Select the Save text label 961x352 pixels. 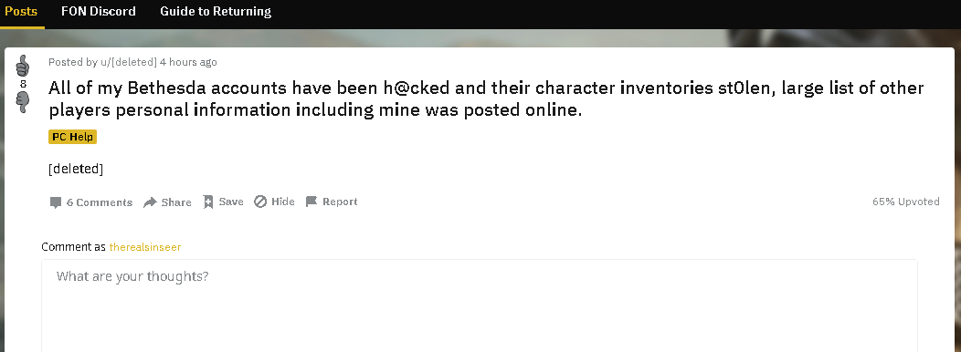pyautogui.click(x=231, y=202)
